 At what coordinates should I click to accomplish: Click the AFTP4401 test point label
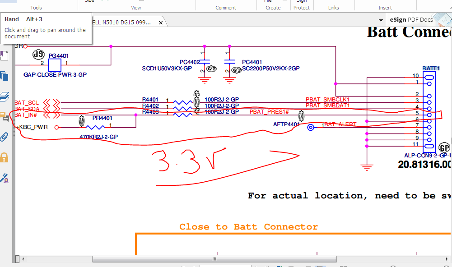click(x=287, y=124)
